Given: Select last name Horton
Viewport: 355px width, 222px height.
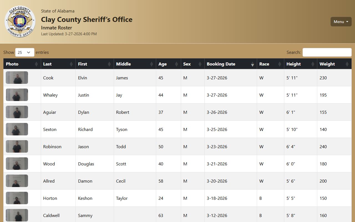Looking at the screenshot, I should pos(50,198).
